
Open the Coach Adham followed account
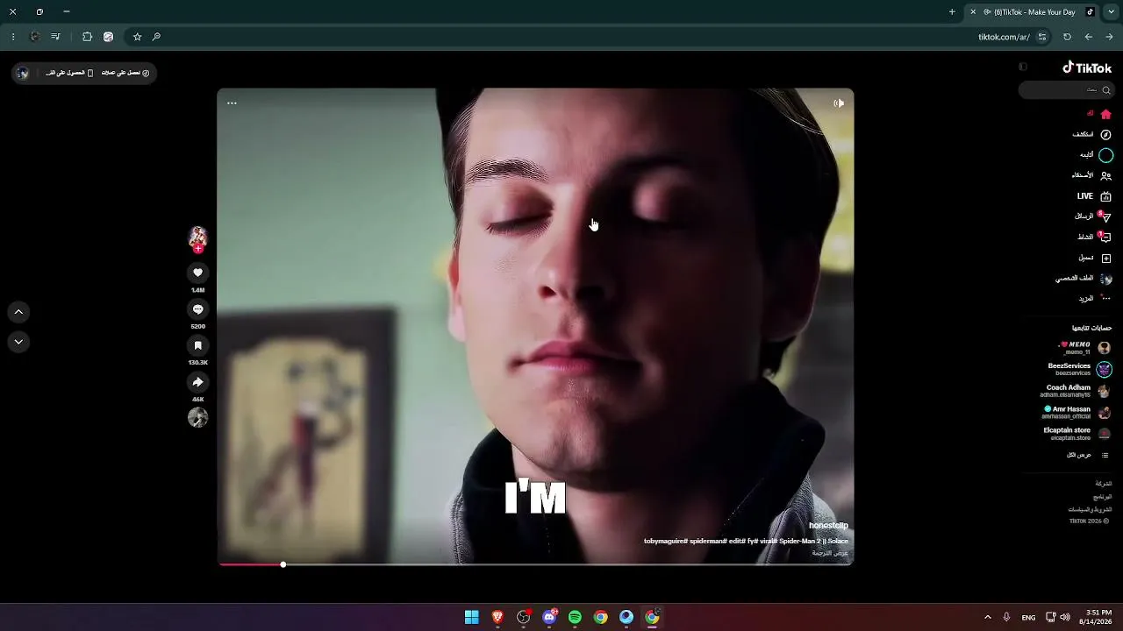(x=1076, y=391)
